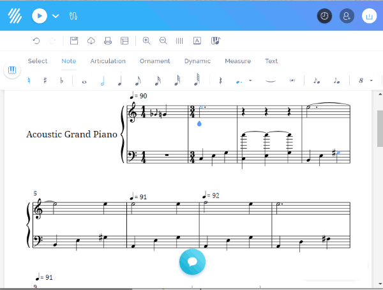This screenshot has height=290, width=383.
Task: Switch to the Dynamic tab
Action: click(197, 61)
